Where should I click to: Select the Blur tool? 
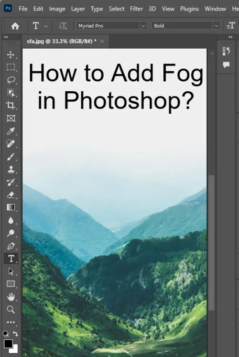click(11, 220)
